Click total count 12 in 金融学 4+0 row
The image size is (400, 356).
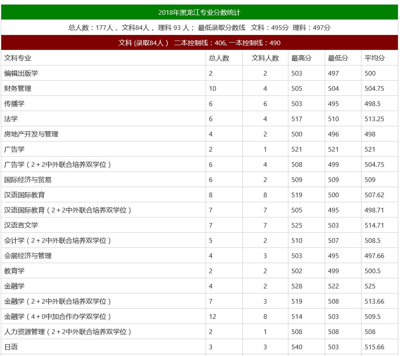click(x=213, y=316)
